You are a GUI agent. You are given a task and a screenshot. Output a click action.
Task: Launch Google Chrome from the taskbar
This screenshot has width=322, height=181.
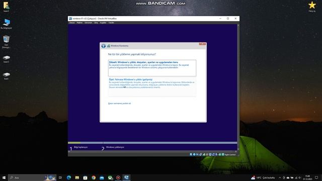click(94, 177)
